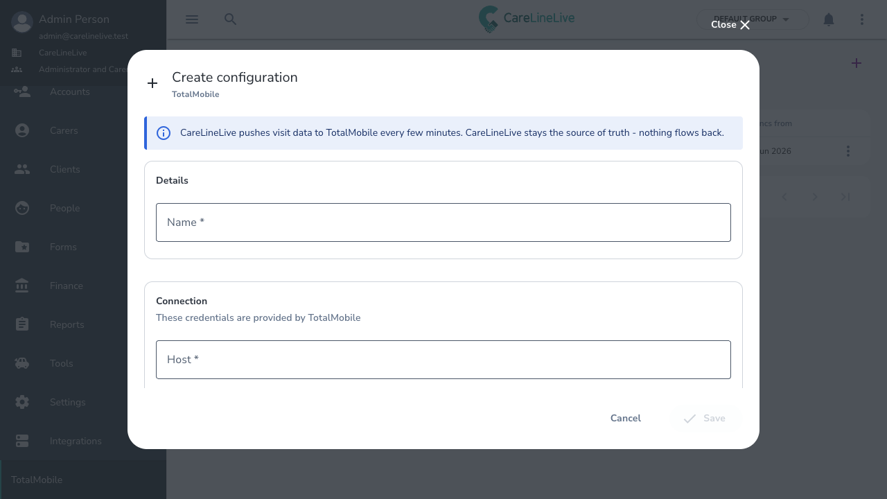Click the "Admin Person" name text
Screen dimensions: 887x499
point(74,19)
